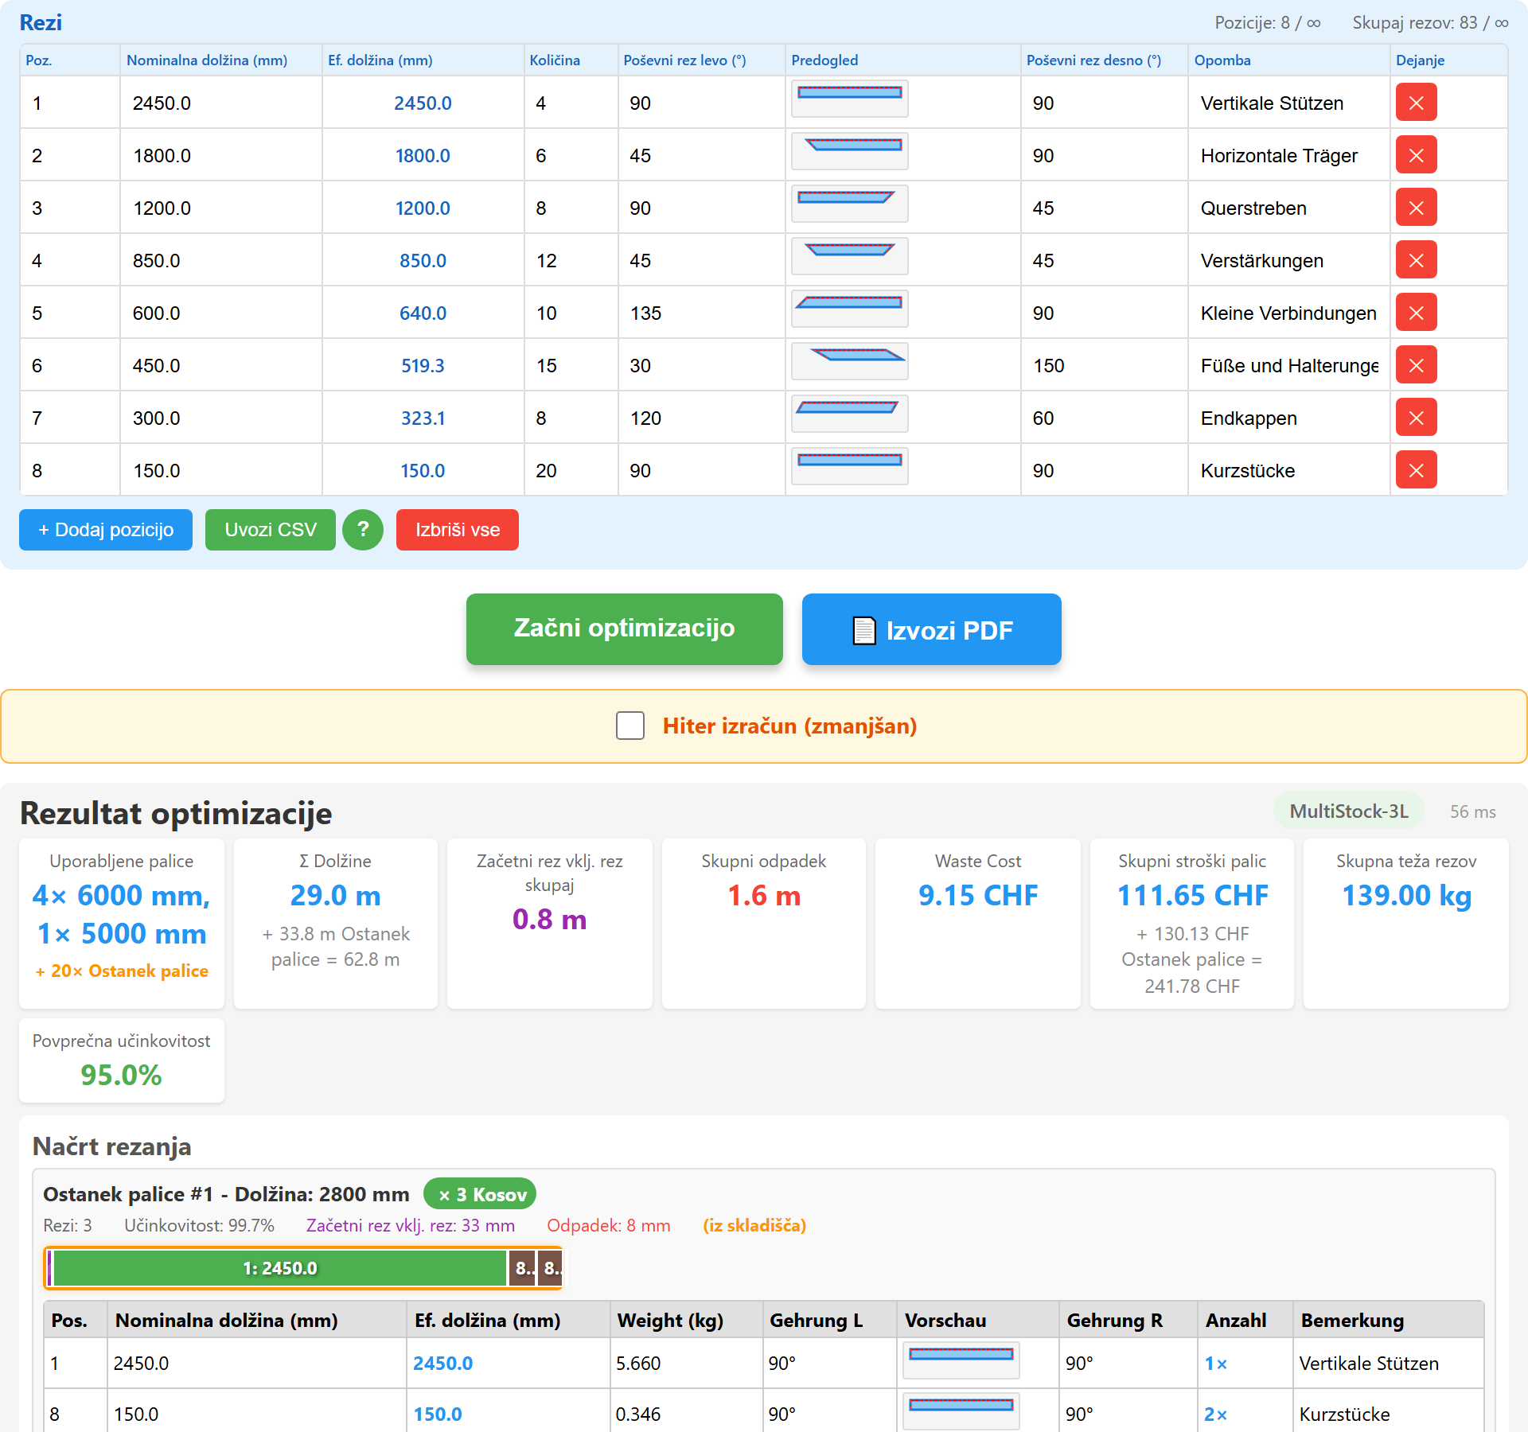Image resolution: width=1528 pixels, height=1432 pixels.
Task: Import cuts via Uvozi CSV
Action: (271, 530)
